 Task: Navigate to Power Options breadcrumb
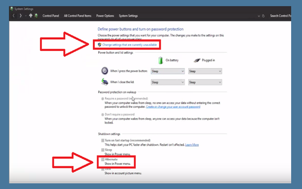point(105,16)
